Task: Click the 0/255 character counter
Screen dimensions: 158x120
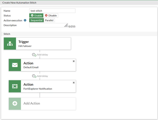Action: pyautogui.click(x=72, y=27)
